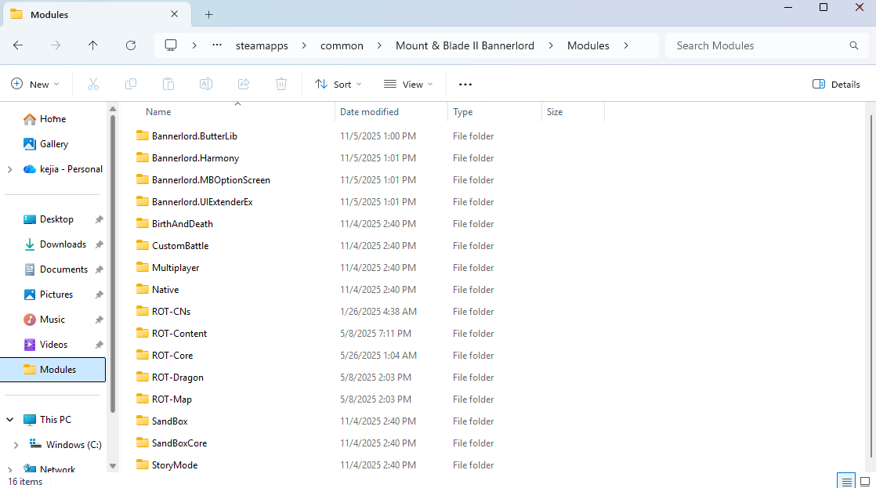This screenshot has width=876, height=488.
Task: Click the Refresh icon in navigation bar
Action: [x=131, y=45]
